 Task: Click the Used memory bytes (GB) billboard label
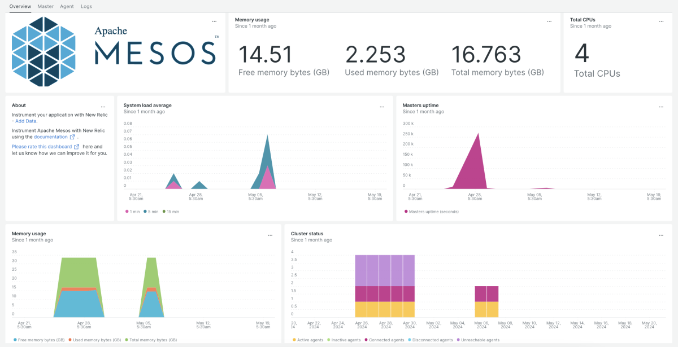[392, 72]
